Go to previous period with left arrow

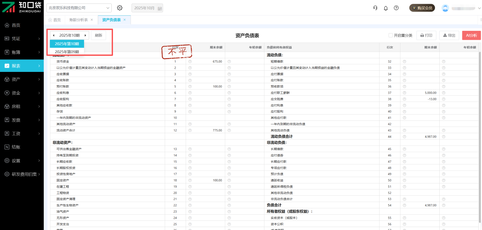(54, 36)
